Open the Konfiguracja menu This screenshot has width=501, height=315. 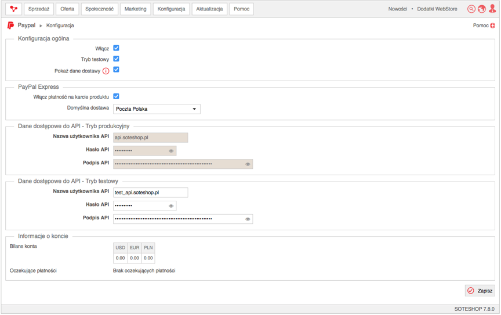click(171, 9)
